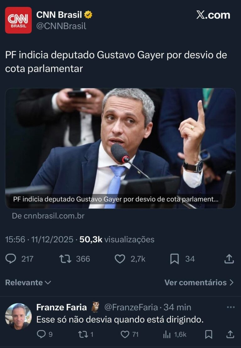Repost the CNN Brasil tweet
241x348 pixels.
pyautogui.click(x=65, y=259)
